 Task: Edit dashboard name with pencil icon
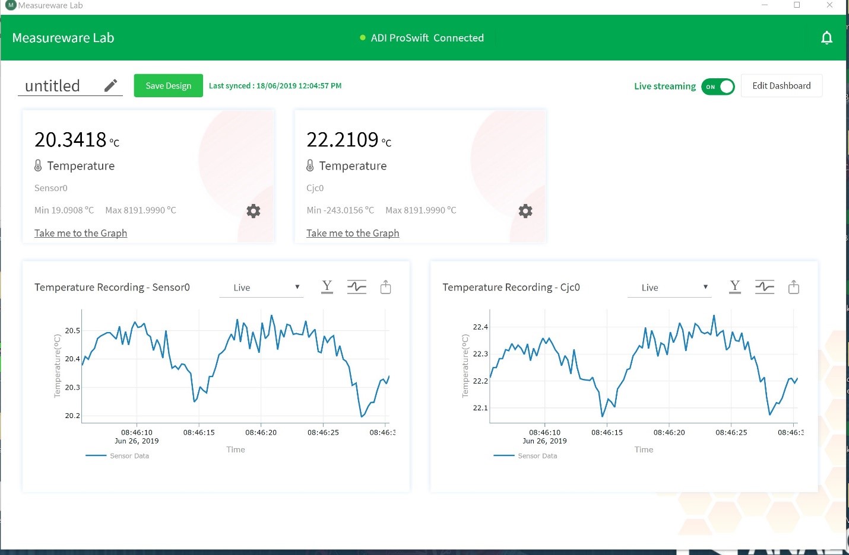point(110,86)
